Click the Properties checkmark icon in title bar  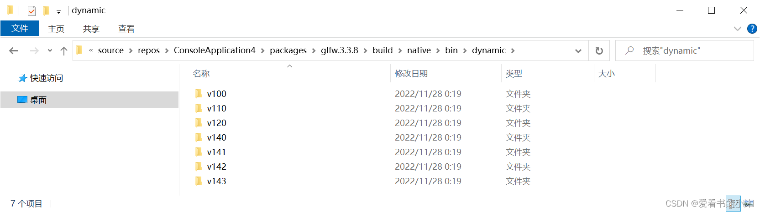(x=31, y=10)
